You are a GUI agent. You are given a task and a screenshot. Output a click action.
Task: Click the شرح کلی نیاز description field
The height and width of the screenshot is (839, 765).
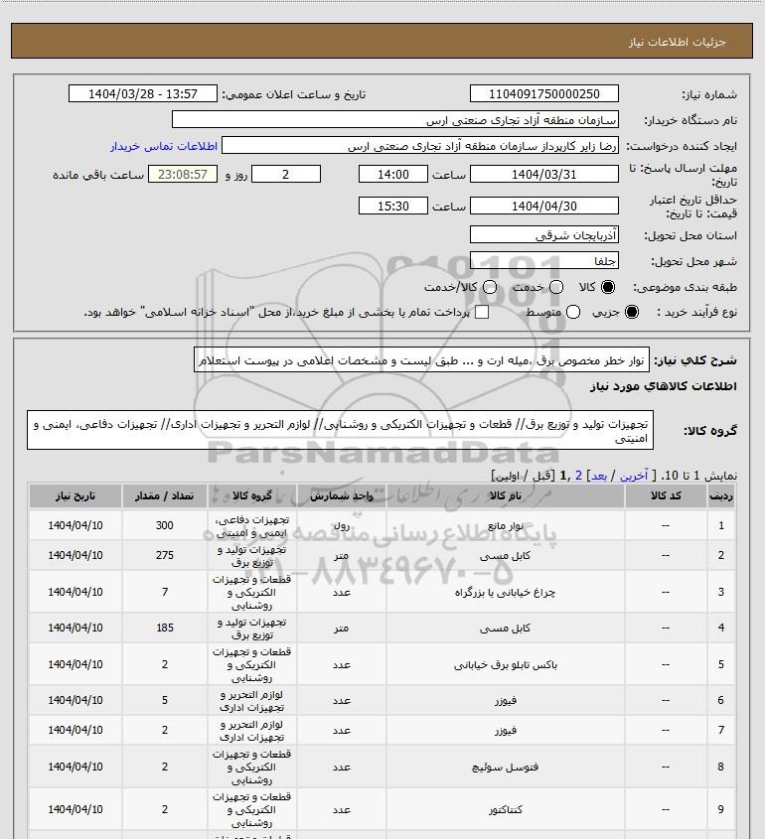[x=421, y=359]
